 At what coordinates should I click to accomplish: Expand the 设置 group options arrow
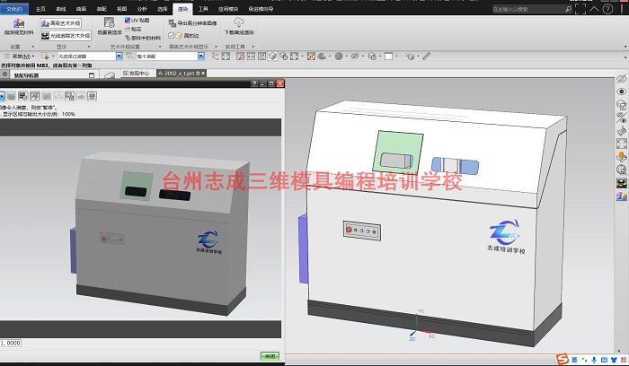(33, 47)
